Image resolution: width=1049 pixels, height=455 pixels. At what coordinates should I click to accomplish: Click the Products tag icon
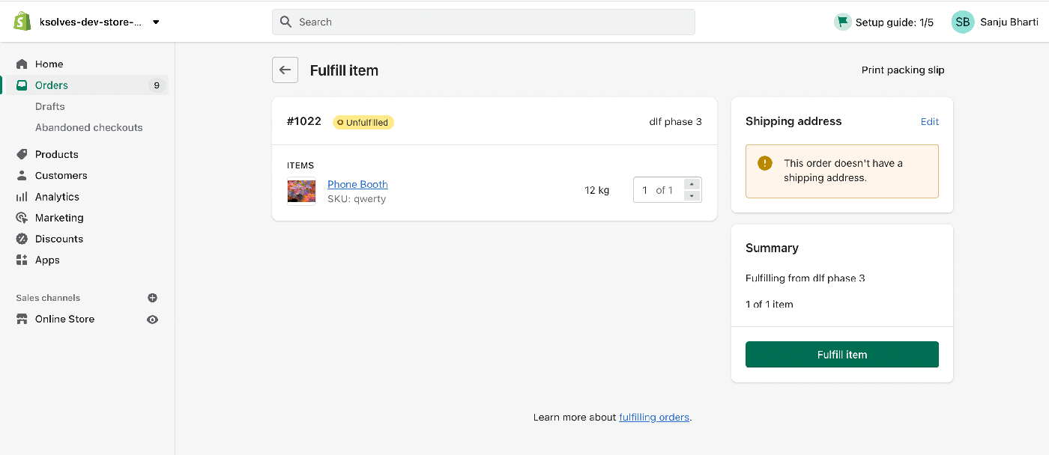point(22,154)
